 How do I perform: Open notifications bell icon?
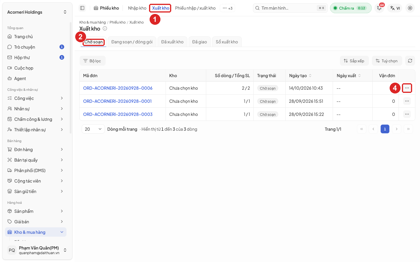tap(379, 8)
